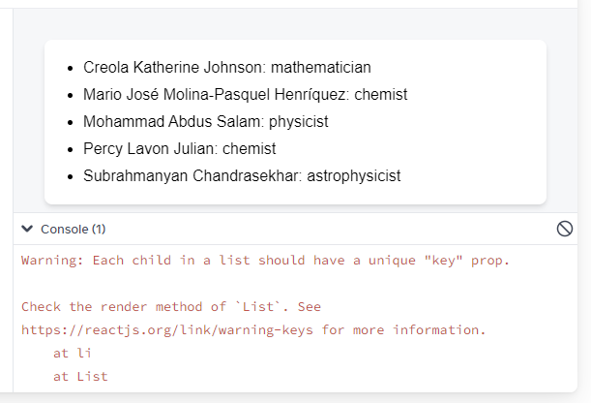Select the Subrahmanyan Chandrasekhar list item
The image size is (591, 403).
click(x=242, y=176)
